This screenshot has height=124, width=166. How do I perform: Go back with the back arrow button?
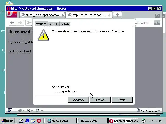pos(12,22)
